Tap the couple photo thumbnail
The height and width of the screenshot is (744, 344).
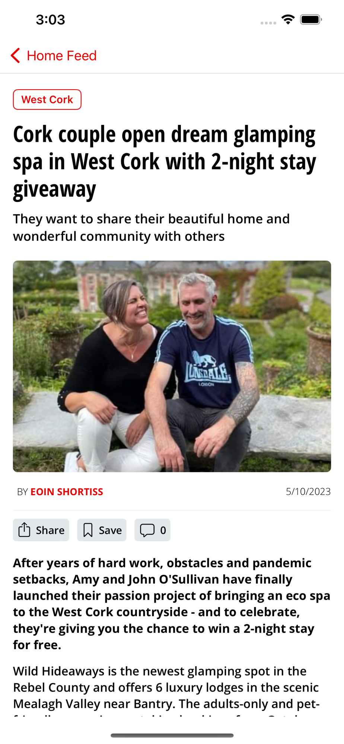(172, 366)
